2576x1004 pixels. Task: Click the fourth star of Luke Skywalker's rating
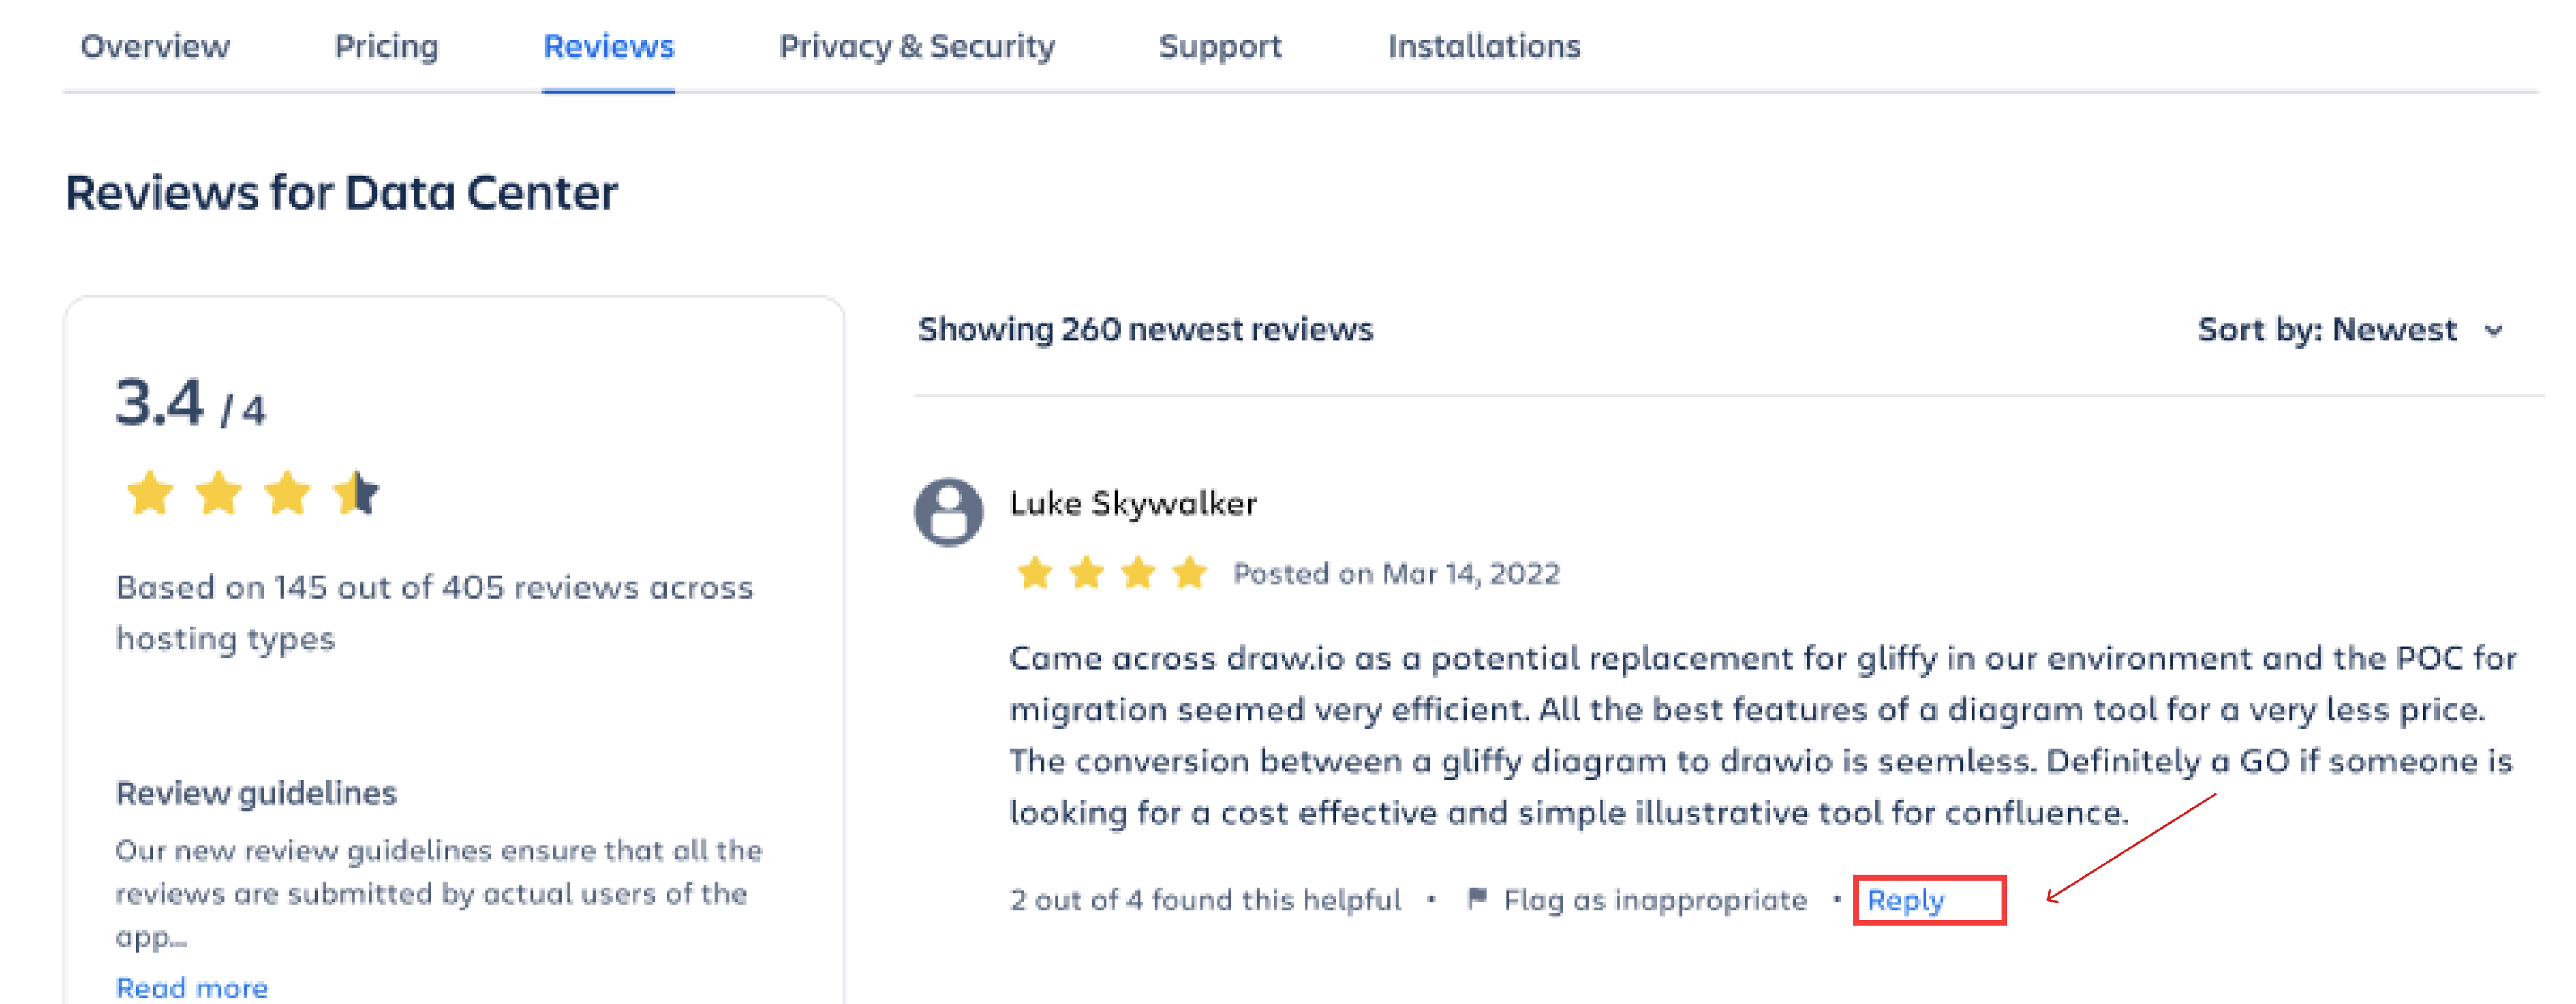[1189, 573]
